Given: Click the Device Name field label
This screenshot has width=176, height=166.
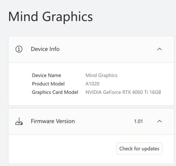Looking at the screenshot, I should point(46,75).
